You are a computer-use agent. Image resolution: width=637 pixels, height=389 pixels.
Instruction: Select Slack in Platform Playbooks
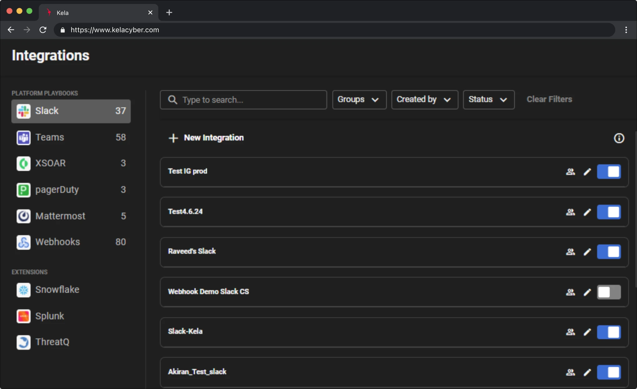[x=71, y=111]
